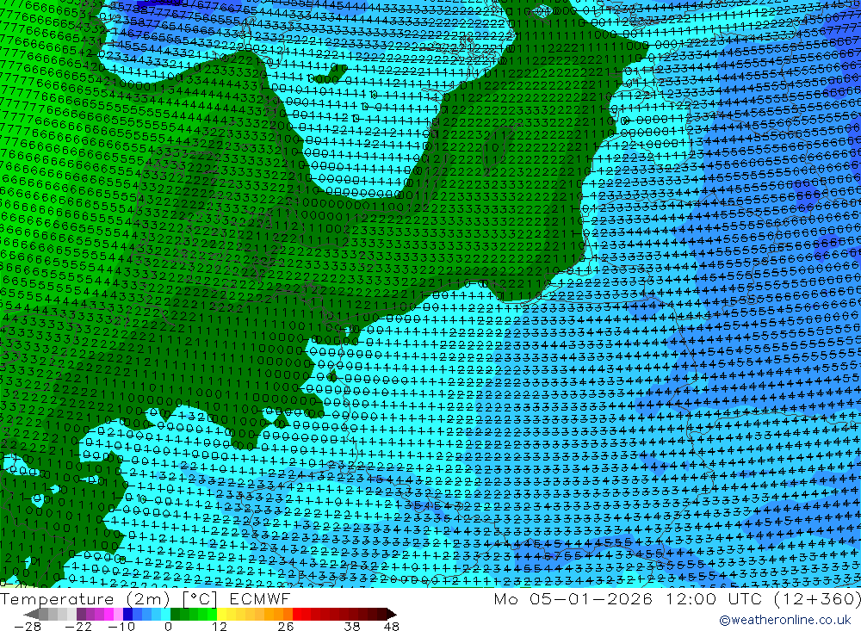Select the 'Temperature (2m)' title text
Viewport: 861px width, 631px height.
85,599
